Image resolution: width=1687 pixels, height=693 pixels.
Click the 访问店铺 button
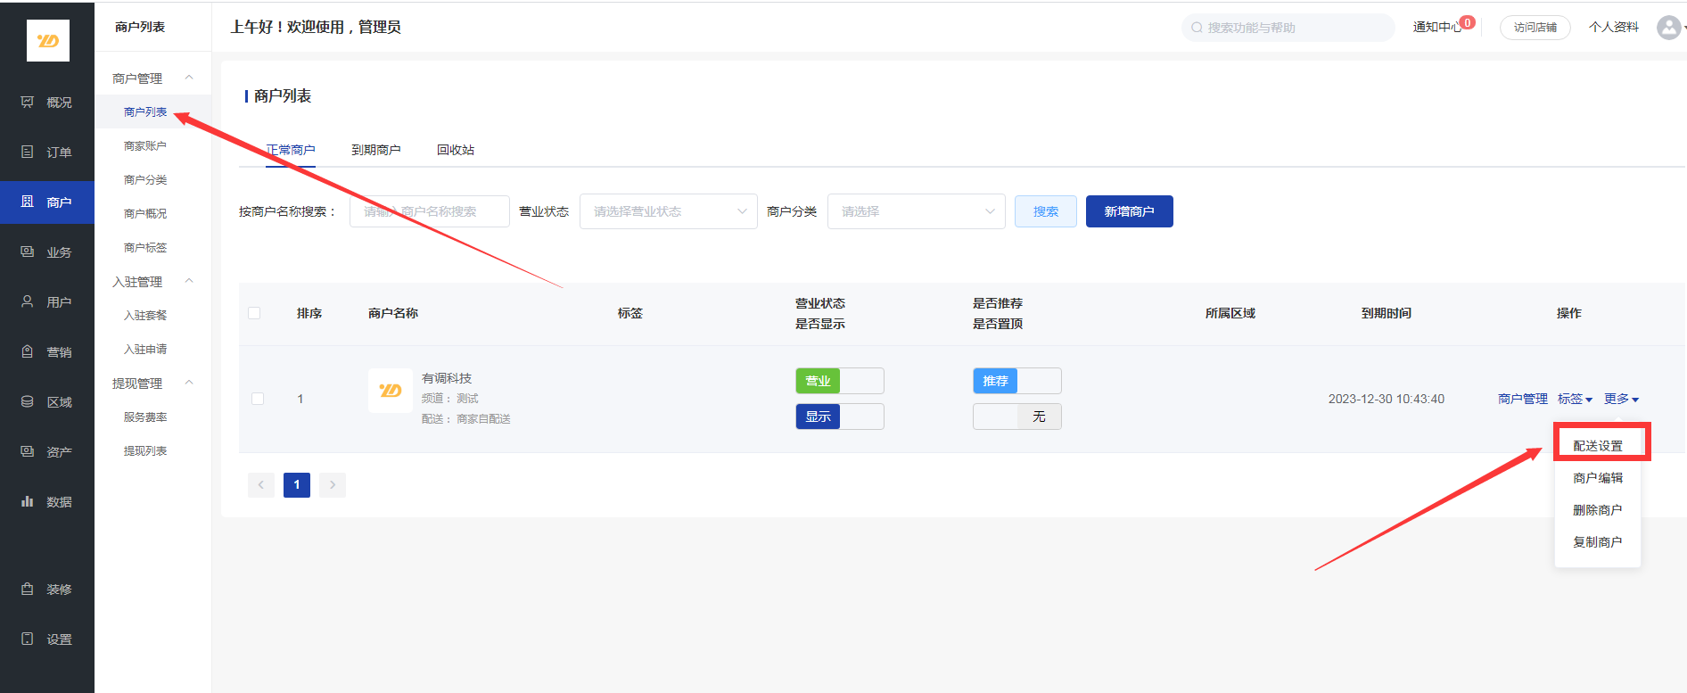1535,28
